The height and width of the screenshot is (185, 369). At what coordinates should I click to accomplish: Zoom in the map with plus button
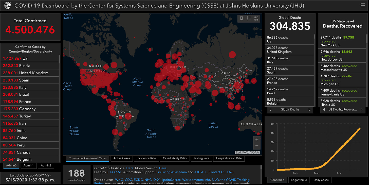(257, 139)
